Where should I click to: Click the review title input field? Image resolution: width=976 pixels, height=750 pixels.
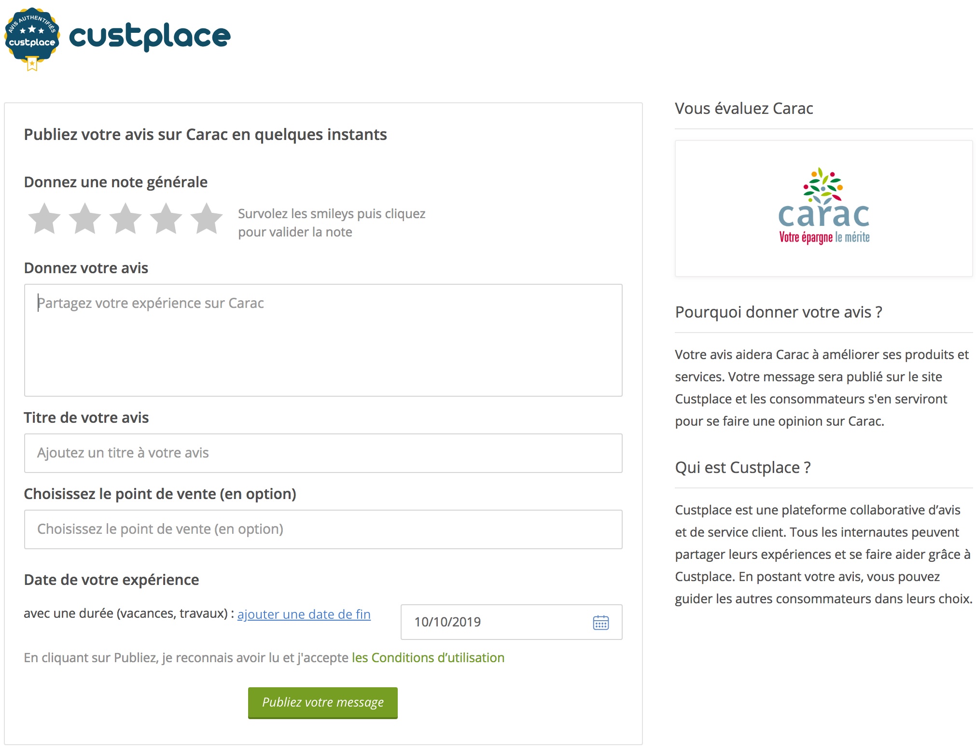click(x=323, y=453)
